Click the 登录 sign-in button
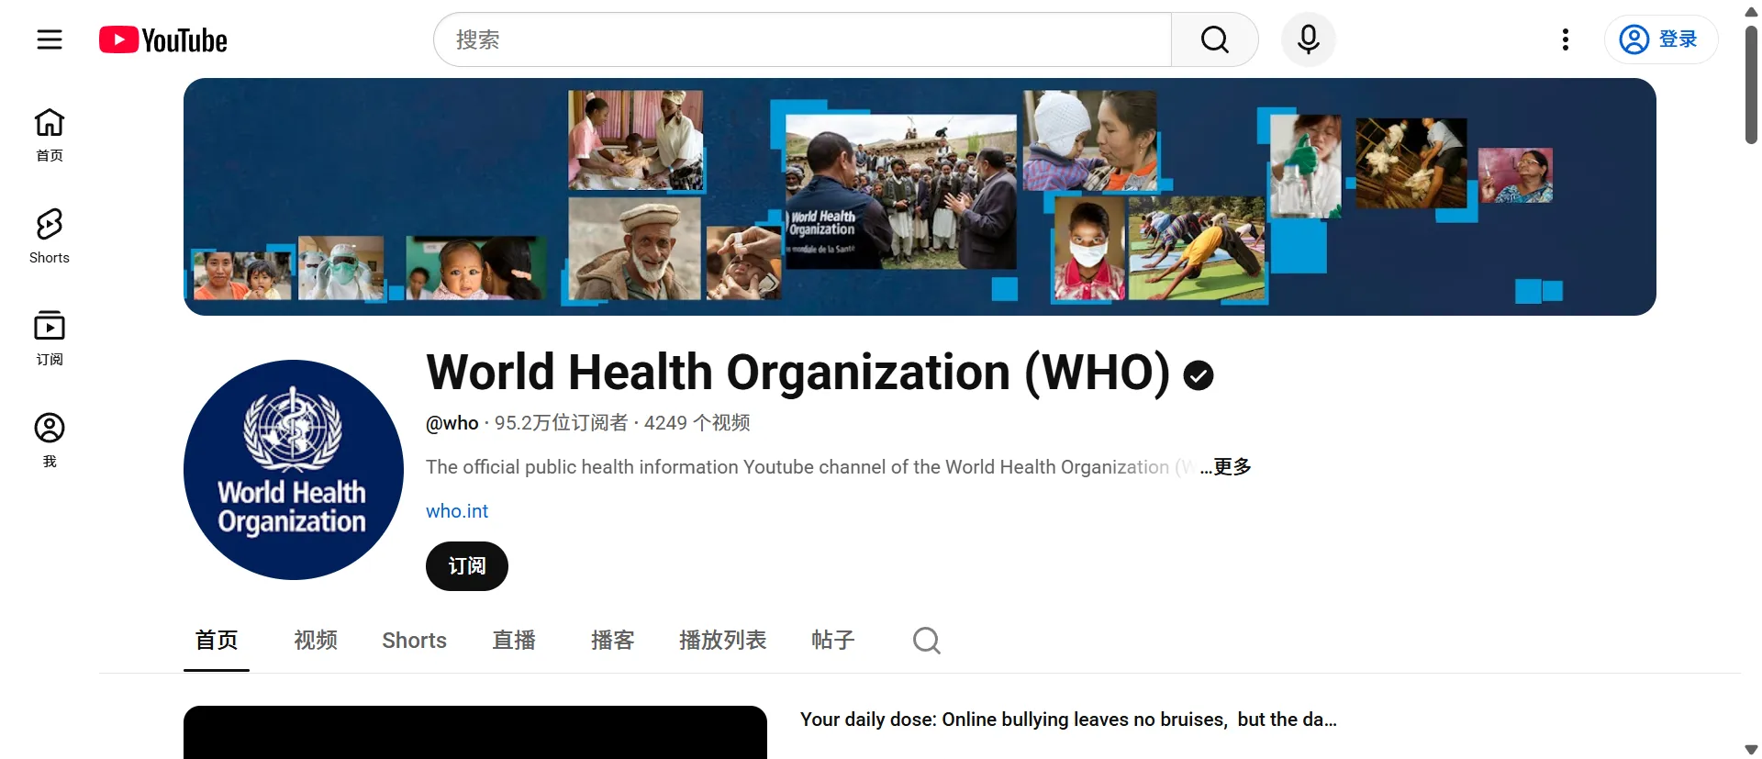The width and height of the screenshot is (1762, 759). click(1660, 39)
